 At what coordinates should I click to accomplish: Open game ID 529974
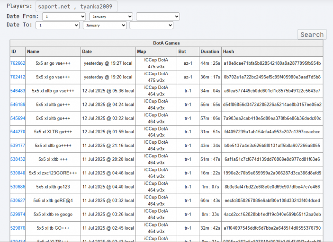pyautogui.click(x=18, y=214)
